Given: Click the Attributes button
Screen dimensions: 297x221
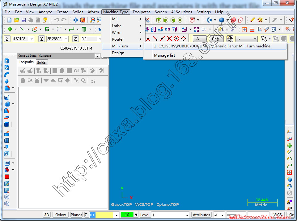Looking at the screenshot, I should [x=201, y=215].
